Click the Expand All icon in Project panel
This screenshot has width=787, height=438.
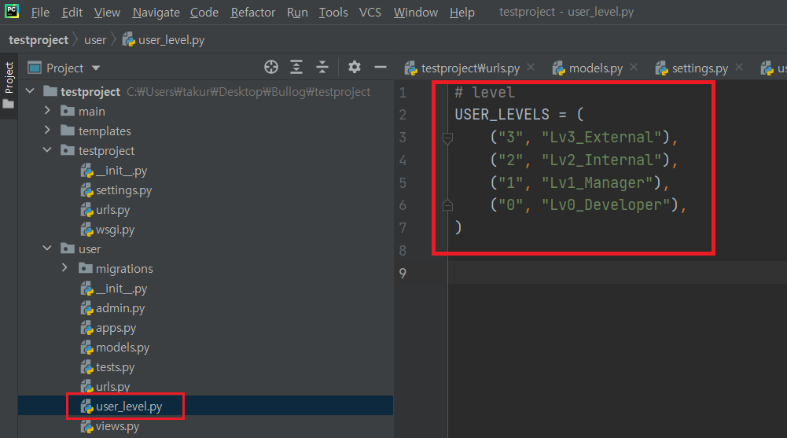(x=296, y=67)
